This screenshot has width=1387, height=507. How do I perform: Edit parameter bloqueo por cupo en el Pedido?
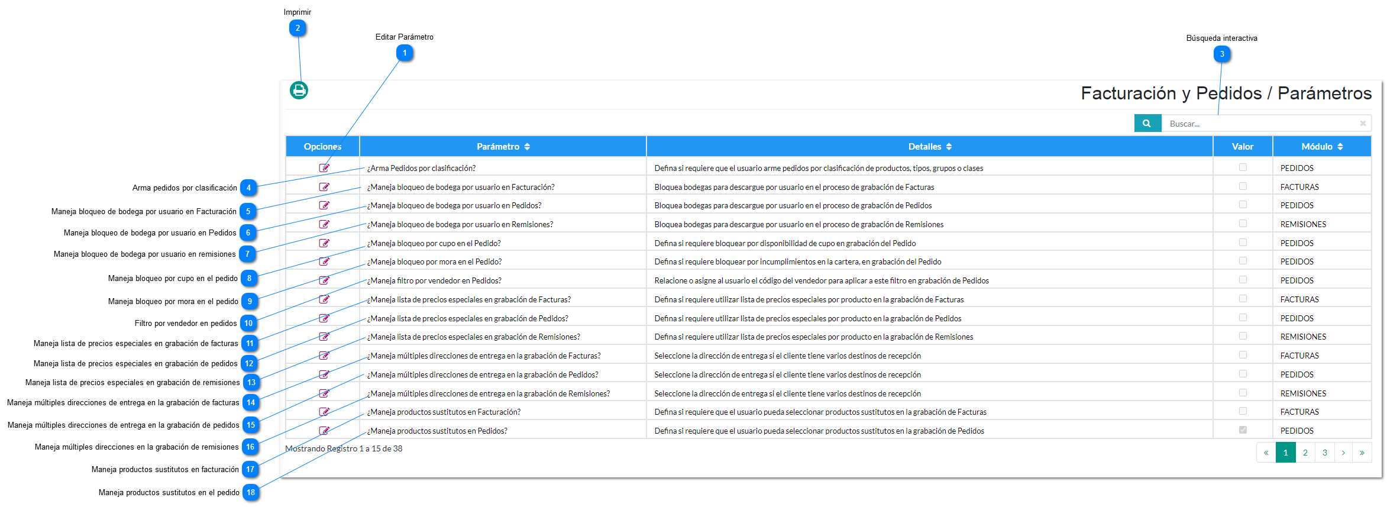click(x=324, y=243)
